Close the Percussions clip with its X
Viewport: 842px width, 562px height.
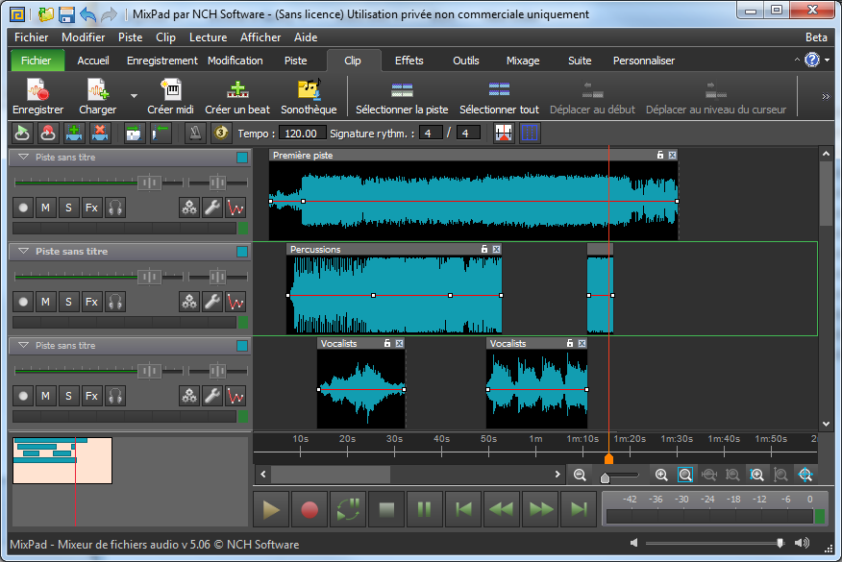tap(497, 249)
